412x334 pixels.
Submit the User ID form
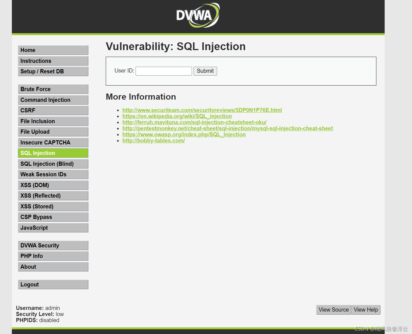click(205, 71)
